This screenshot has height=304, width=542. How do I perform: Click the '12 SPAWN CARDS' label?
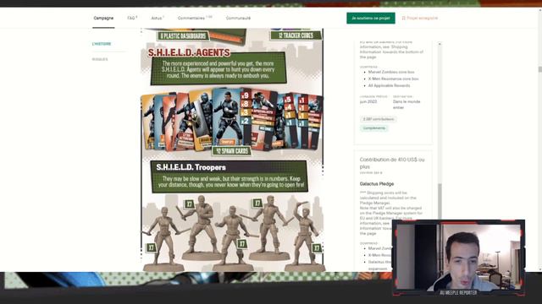pyautogui.click(x=232, y=151)
